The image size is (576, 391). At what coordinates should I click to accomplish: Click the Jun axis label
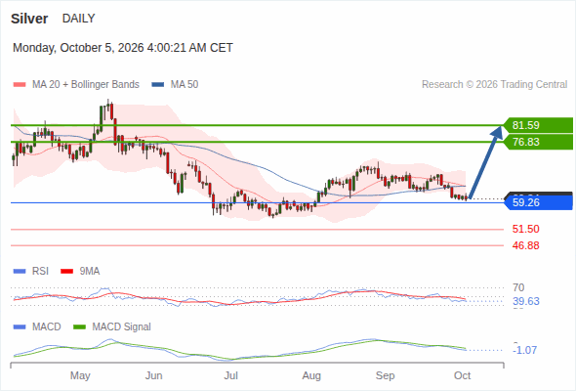tap(153, 376)
